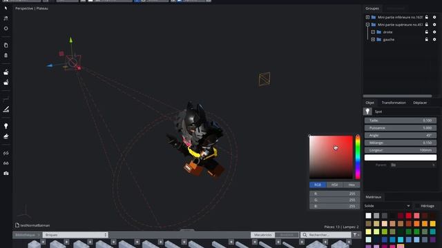This screenshot has height=248, width=442.
Task: Click the Angle slider field
Action: [401, 135]
